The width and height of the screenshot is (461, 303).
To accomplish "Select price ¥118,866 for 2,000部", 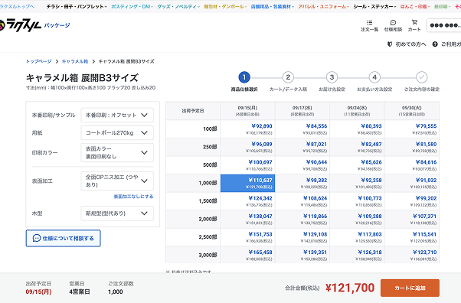I will pos(302,220).
